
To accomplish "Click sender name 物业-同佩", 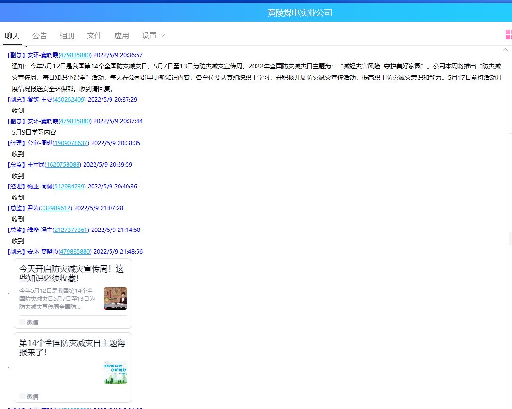I will point(40,187).
